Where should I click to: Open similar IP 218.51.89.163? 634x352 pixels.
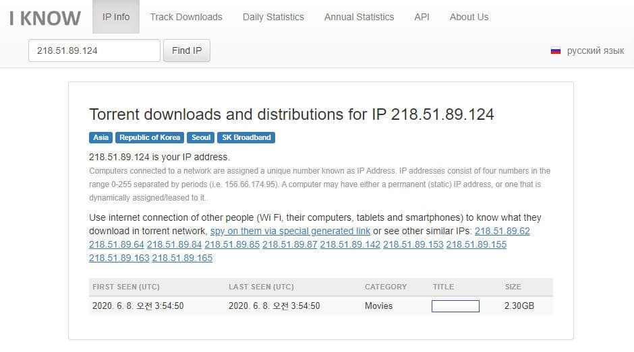click(119, 258)
